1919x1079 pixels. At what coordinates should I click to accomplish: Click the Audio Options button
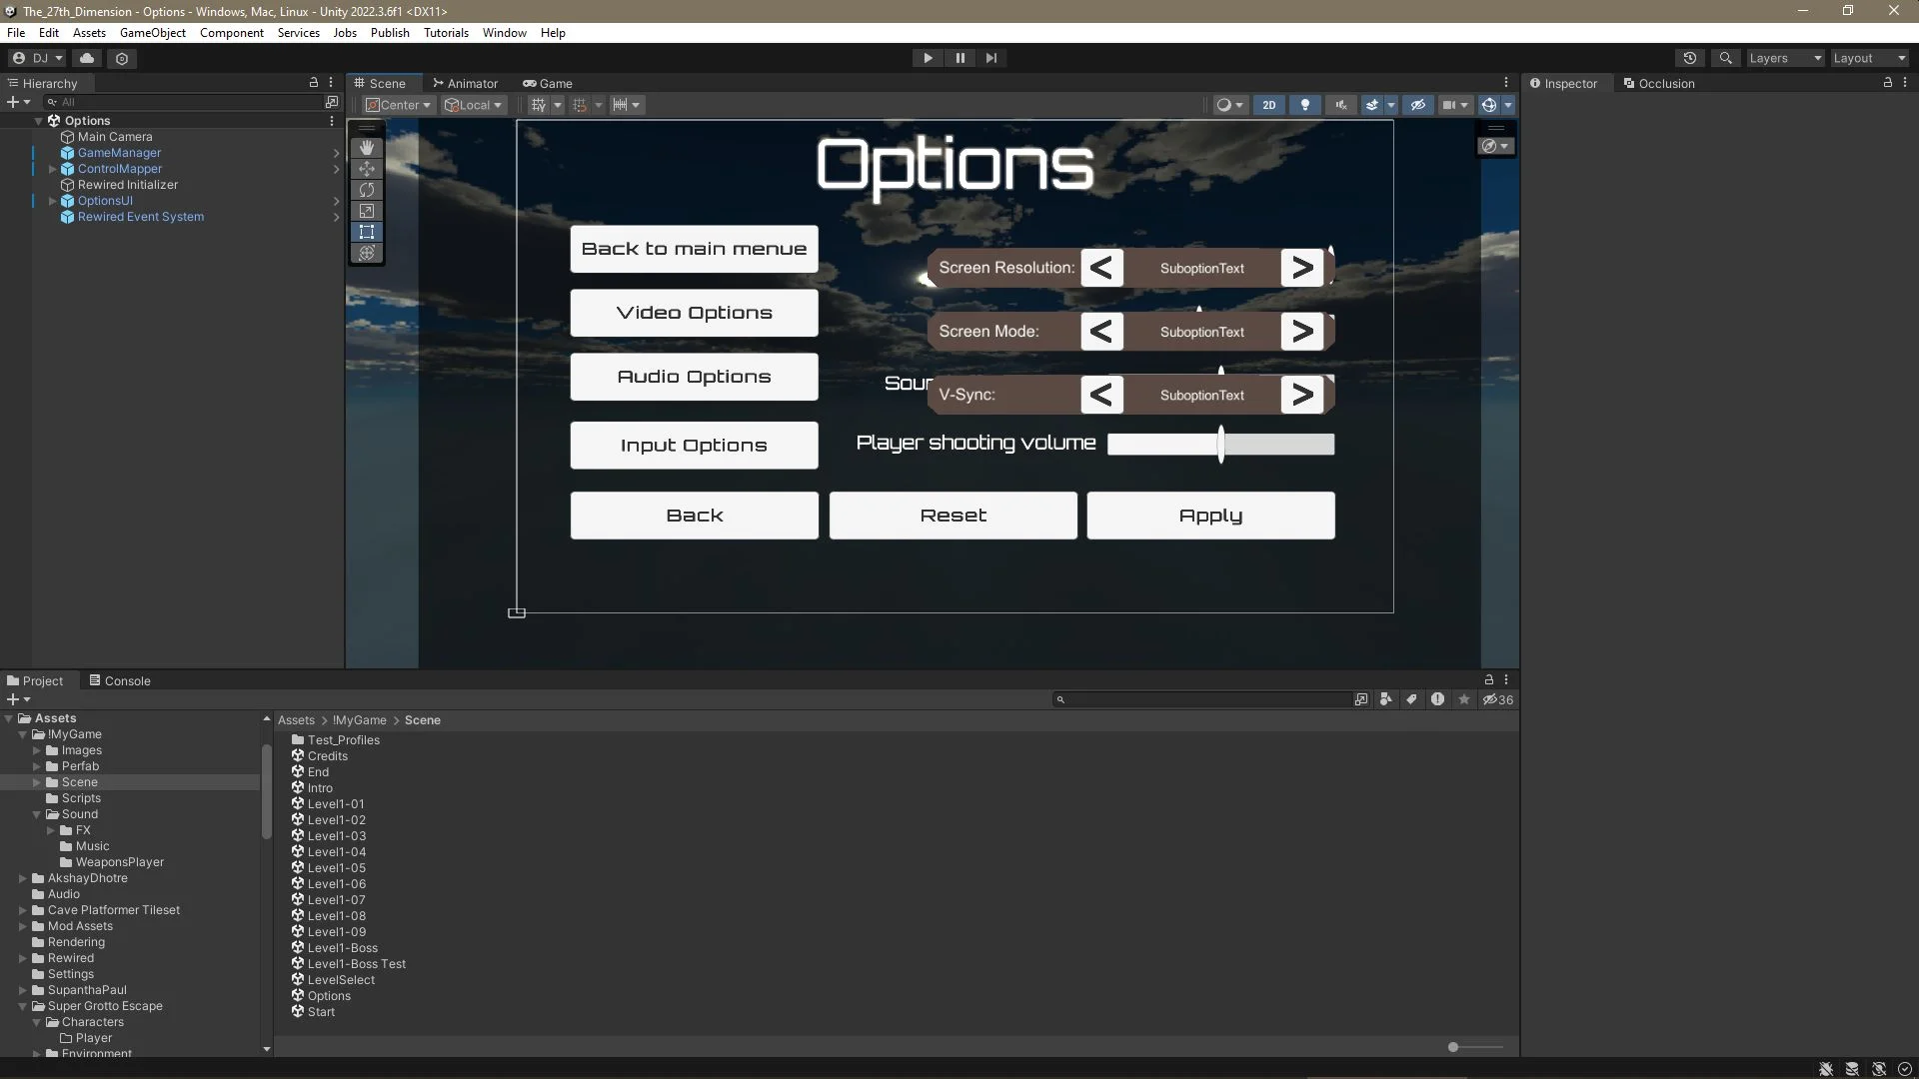[694, 377]
